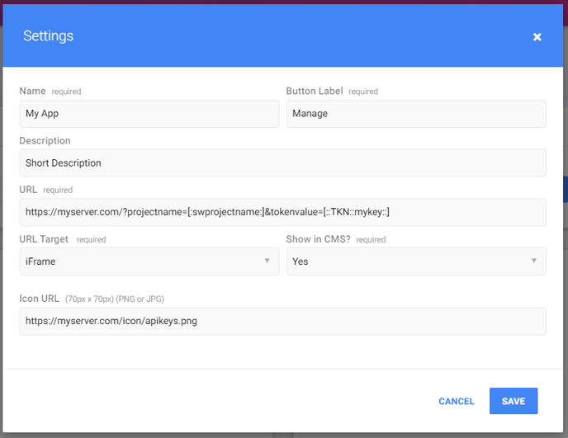The height and width of the screenshot is (438, 568).
Task: Select the Short Description text field
Action: click(x=283, y=162)
